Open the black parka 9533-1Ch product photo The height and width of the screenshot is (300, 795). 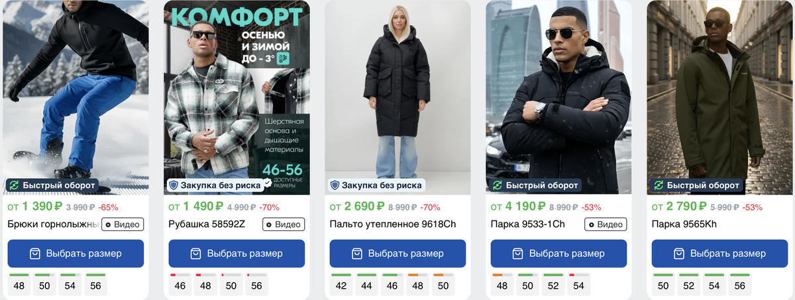(558, 97)
